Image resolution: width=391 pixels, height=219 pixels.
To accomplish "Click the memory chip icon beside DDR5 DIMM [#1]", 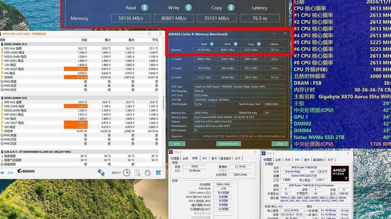I will tap(2, 44).
